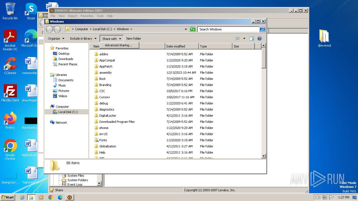
Task: Click the Back navigation arrow in Explorer
Action: pyautogui.click(x=49, y=29)
